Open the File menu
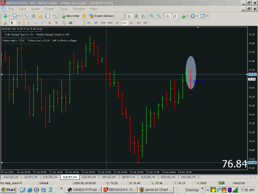 [x=11, y=9]
